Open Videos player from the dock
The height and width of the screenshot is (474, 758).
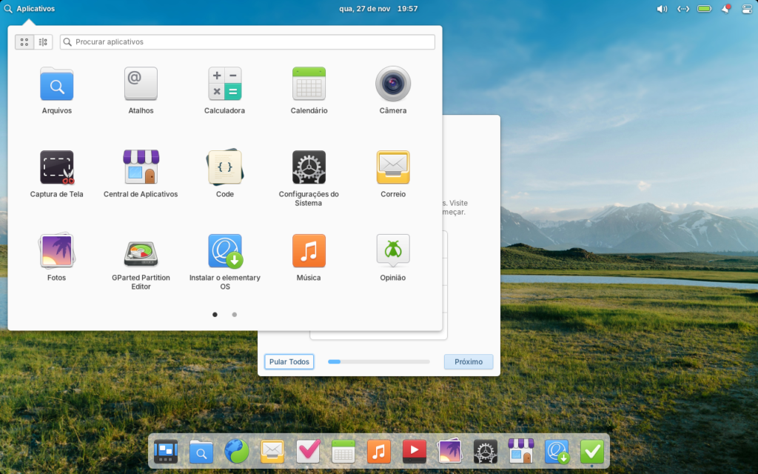pyautogui.click(x=415, y=451)
